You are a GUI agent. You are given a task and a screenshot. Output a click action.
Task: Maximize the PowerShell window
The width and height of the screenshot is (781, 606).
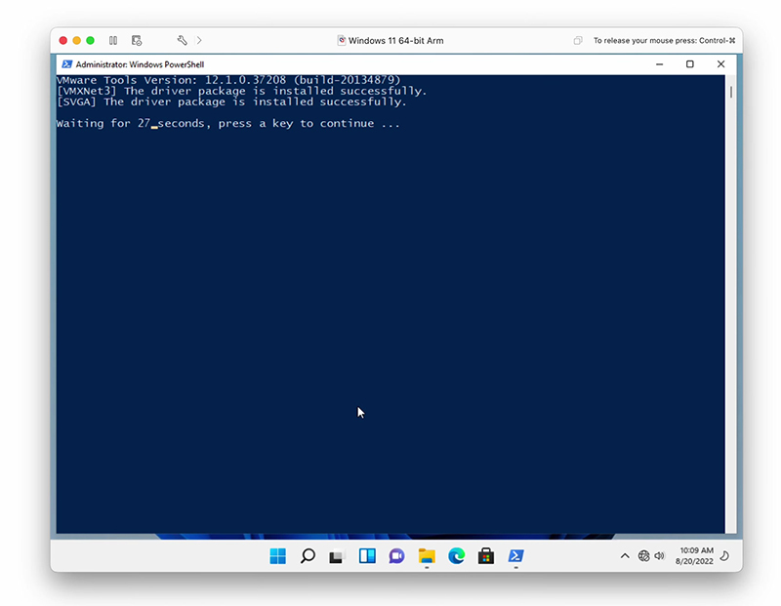pyautogui.click(x=690, y=64)
